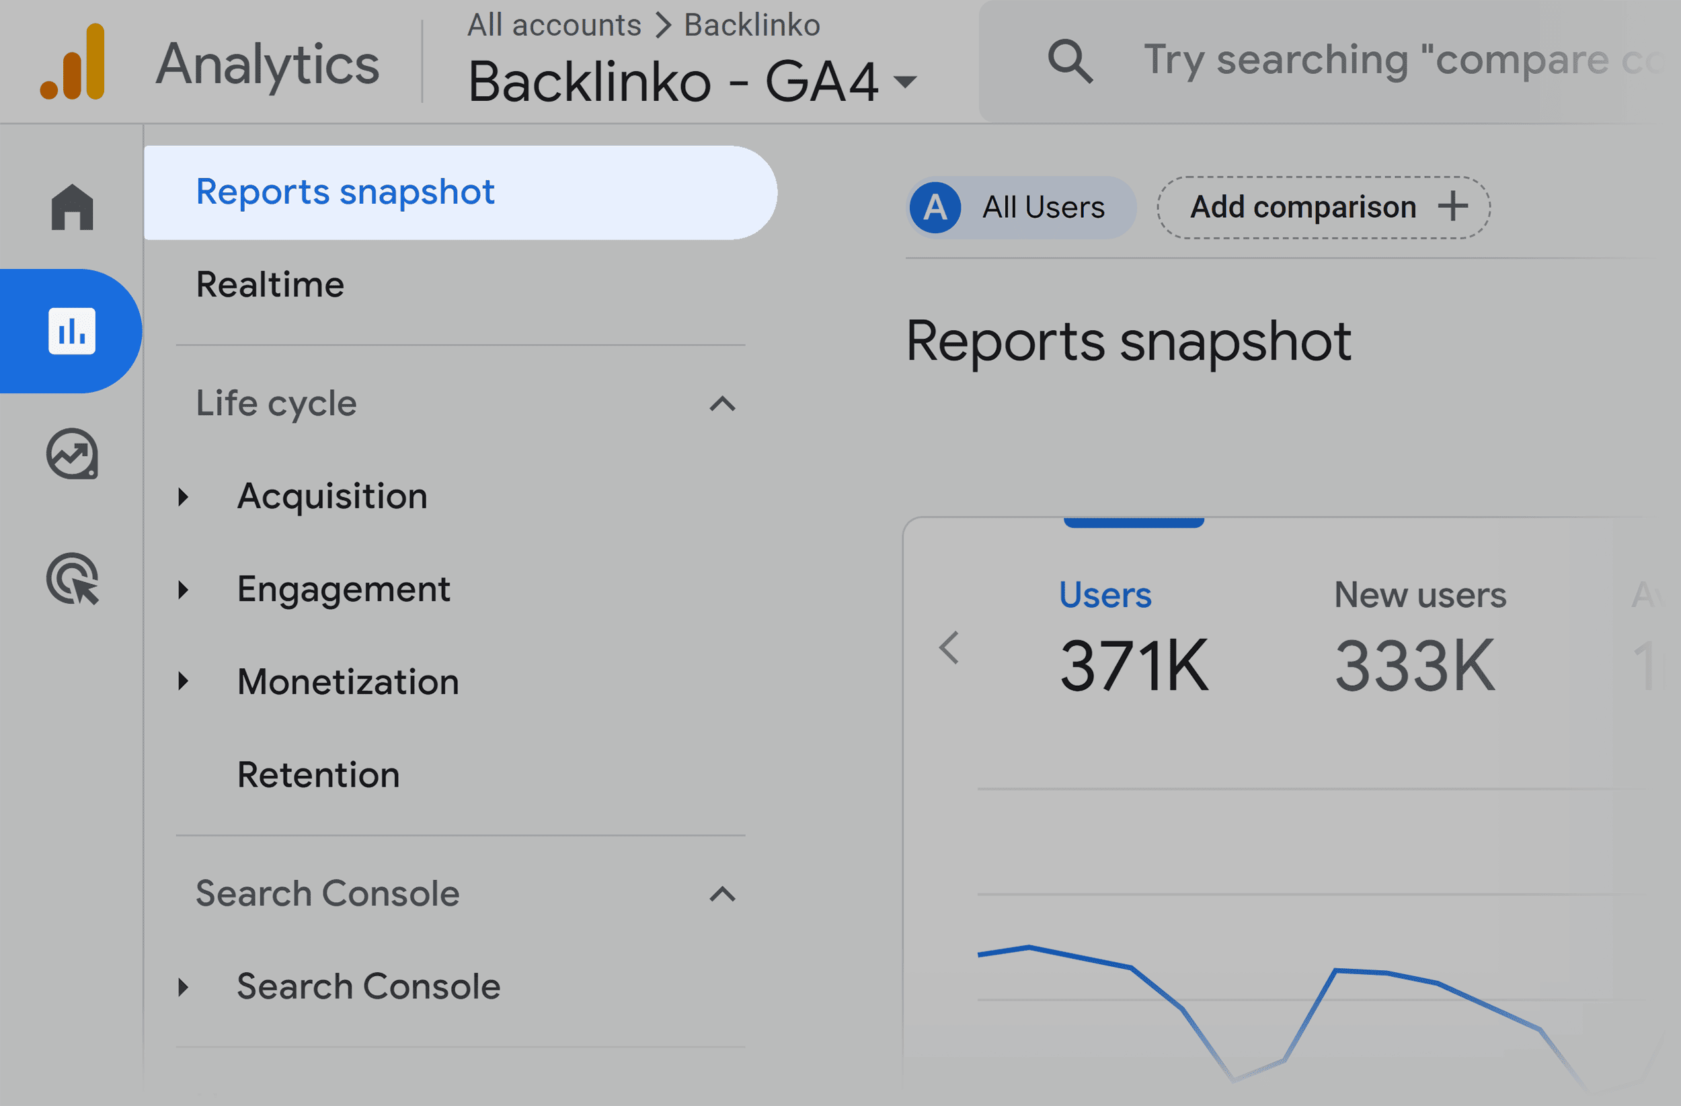The width and height of the screenshot is (1681, 1106).
Task: Go to previous metrics with left chevron
Action: 949,647
